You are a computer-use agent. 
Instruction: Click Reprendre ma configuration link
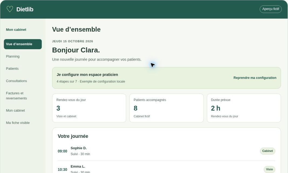coord(255,78)
